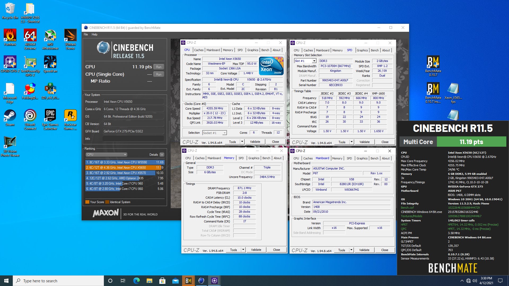509x286 pixels.
Task: Open HWBOT X265 shortcut icon
Action: tap(30, 13)
